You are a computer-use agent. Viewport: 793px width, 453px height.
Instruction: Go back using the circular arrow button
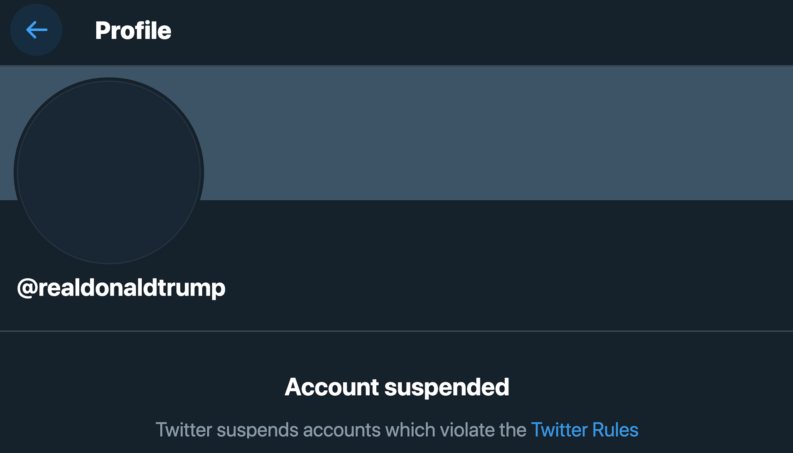(x=37, y=30)
